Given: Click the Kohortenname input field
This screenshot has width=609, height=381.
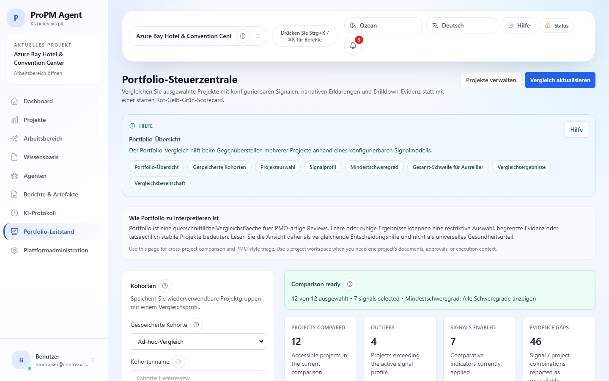Looking at the screenshot, I should tap(198, 377).
